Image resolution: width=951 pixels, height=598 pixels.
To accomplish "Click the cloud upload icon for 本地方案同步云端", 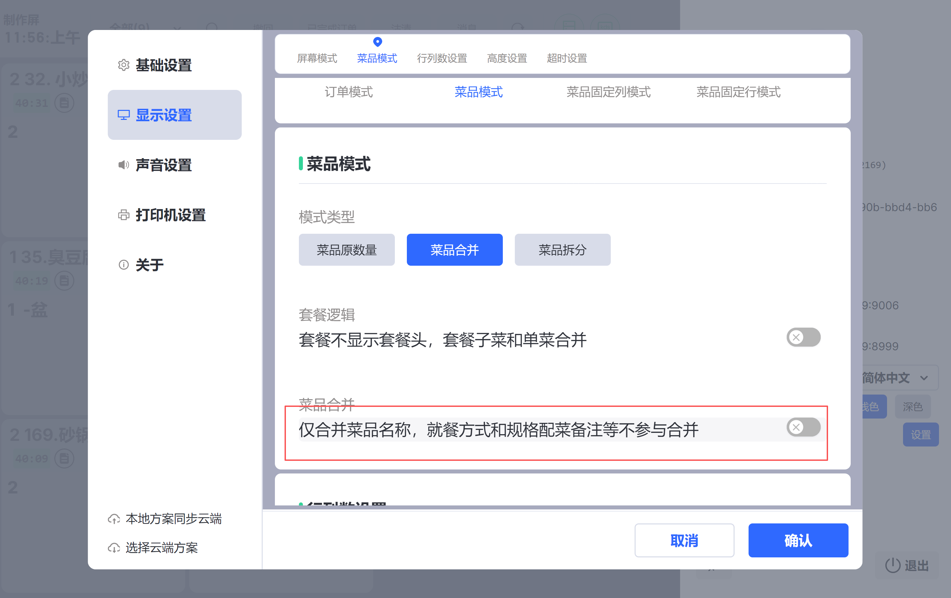I will click(114, 519).
